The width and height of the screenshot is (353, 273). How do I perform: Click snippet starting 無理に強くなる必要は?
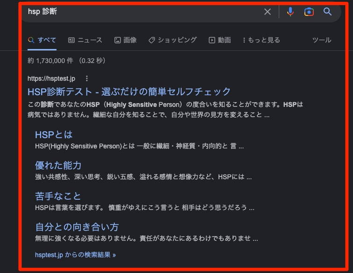(147, 238)
